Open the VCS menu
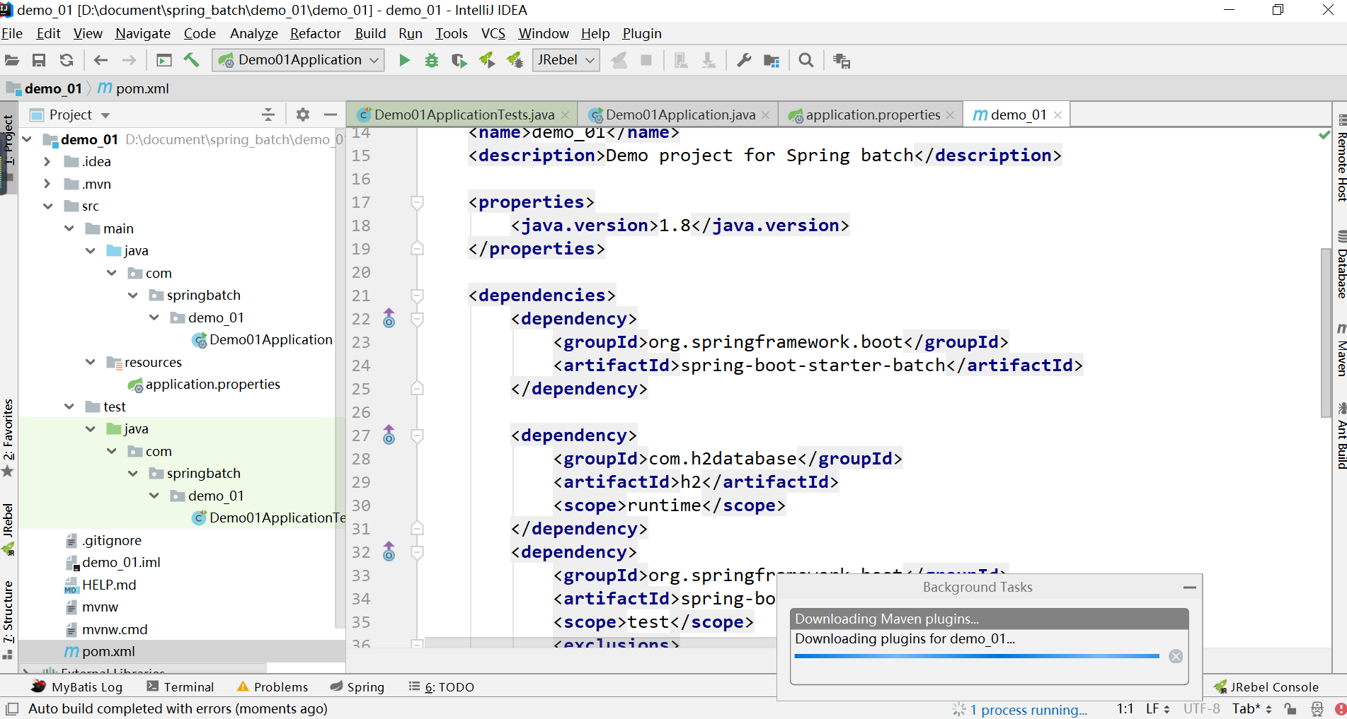The width and height of the screenshot is (1347, 719). click(493, 33)
